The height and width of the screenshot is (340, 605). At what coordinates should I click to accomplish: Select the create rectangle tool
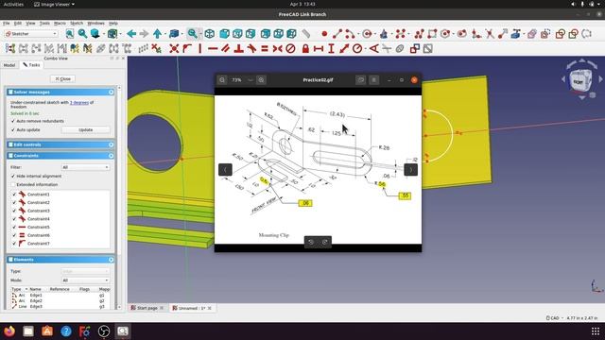pyautogui.click(x=432, y=34)
